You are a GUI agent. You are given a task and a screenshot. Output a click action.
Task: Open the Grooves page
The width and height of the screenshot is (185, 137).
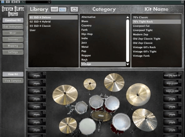[x=13, y=39]
